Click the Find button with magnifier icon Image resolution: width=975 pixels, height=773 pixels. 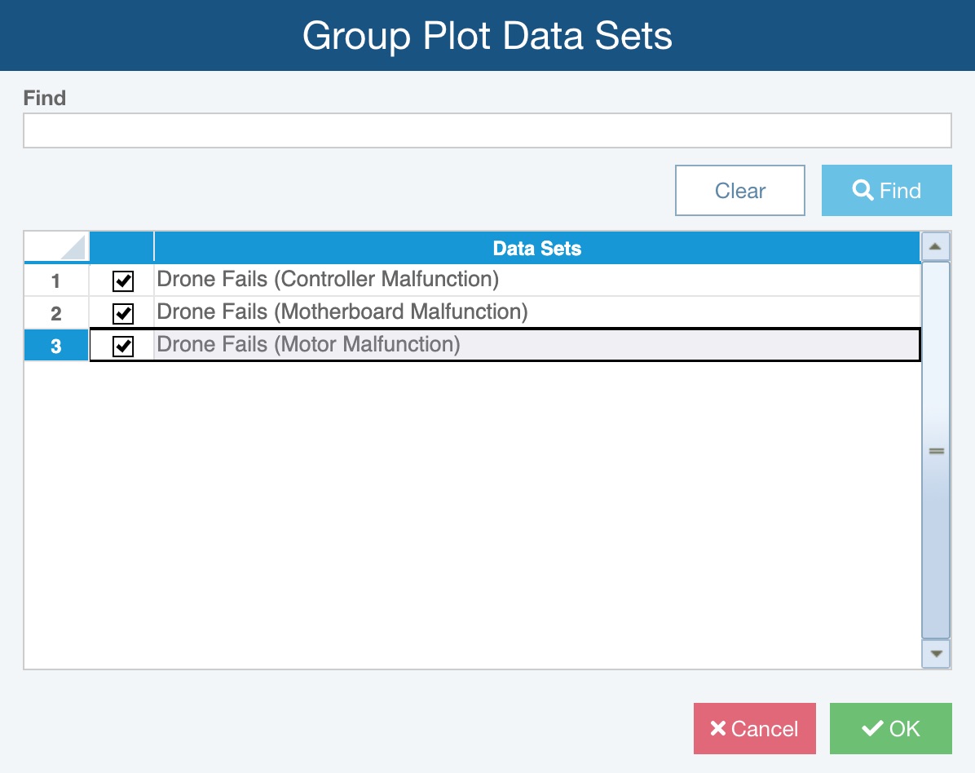pyautogui.click(x=886, y=191)
